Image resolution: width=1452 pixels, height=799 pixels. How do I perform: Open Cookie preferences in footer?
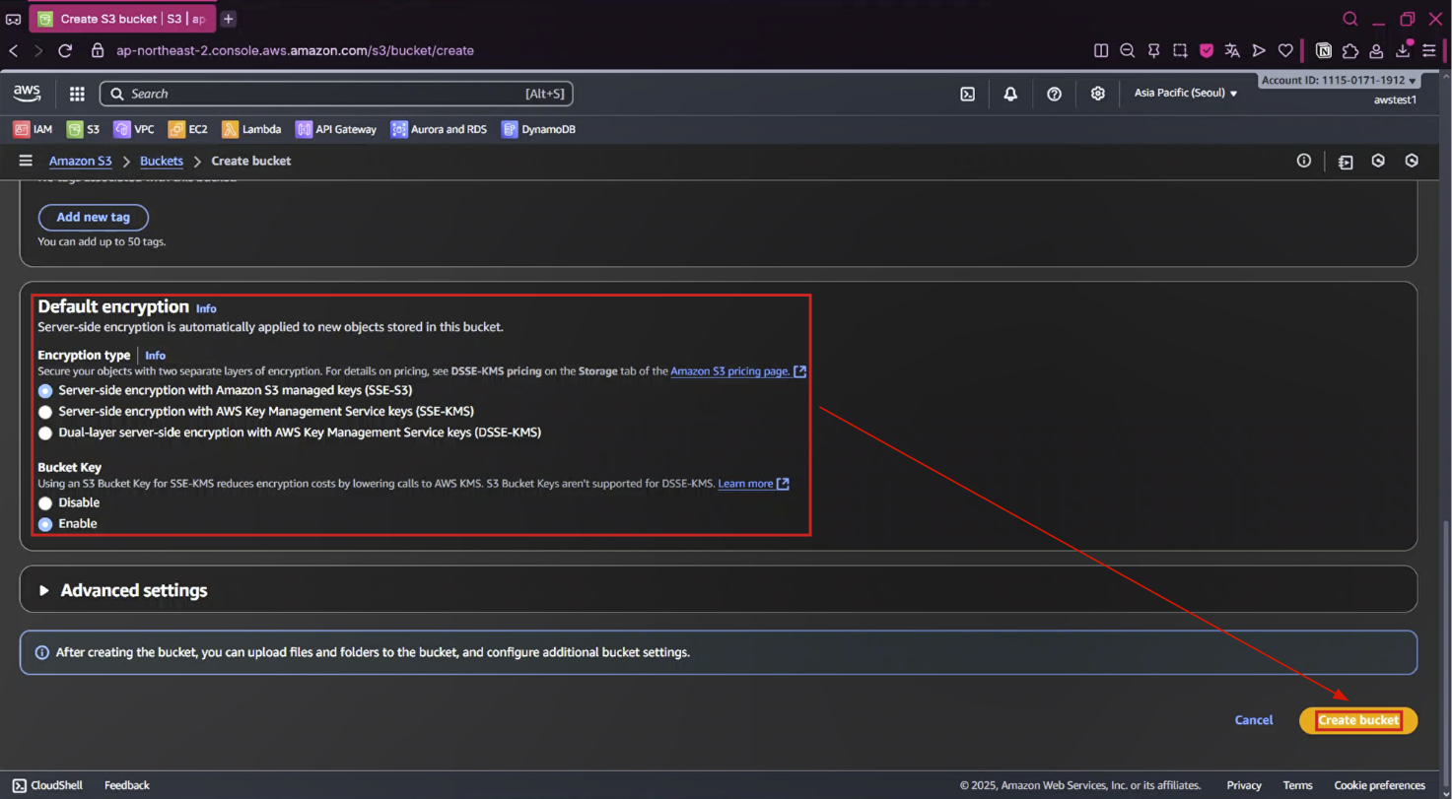point(1379,785)
